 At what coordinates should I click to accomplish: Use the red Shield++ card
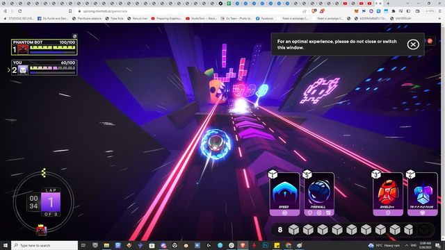pos(388,194)
